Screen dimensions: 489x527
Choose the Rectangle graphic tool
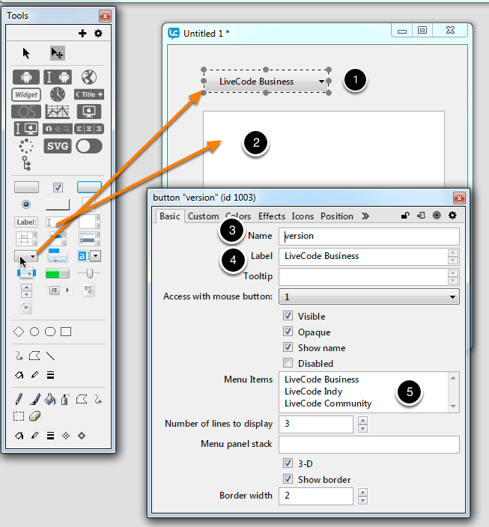[66, 332]
